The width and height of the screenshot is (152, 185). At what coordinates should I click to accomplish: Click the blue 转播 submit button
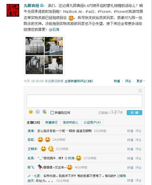[x=135, y=112]
